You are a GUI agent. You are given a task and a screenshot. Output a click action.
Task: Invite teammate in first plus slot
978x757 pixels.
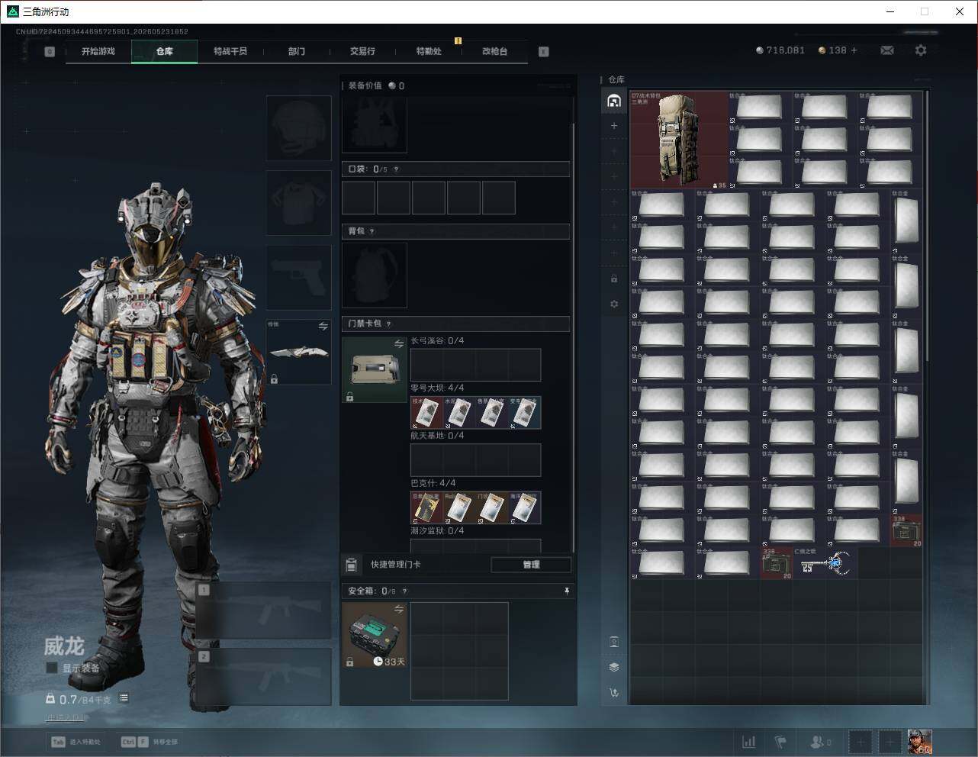[x=860, y=742]
